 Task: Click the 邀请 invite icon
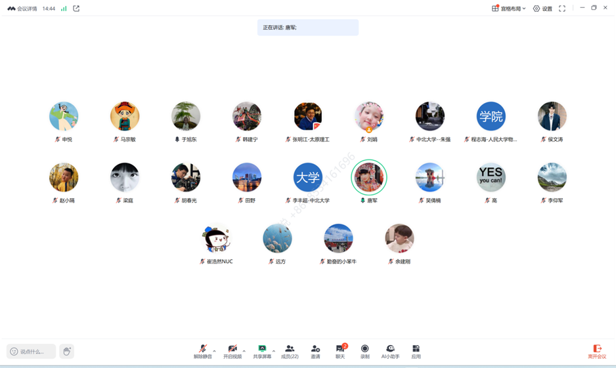click(315, 351)
